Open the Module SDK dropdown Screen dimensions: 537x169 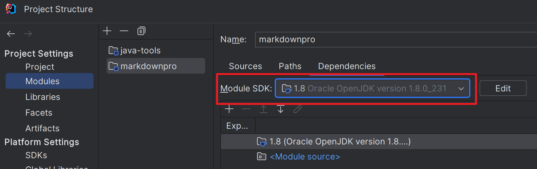tap(373, 88)
